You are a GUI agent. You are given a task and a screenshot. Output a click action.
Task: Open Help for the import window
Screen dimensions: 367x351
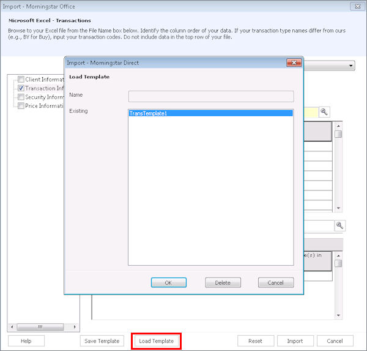click(x=26, y=341)
